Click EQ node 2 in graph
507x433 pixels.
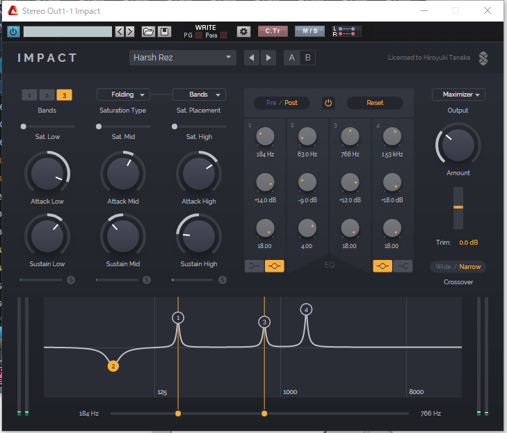(x=113, y=366)
